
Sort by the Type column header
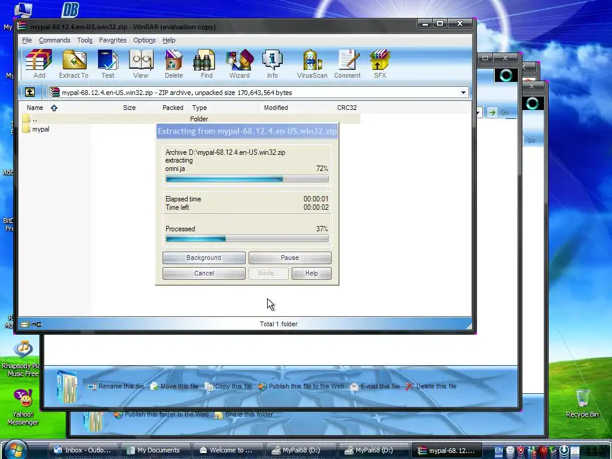[x=224, y=108]
